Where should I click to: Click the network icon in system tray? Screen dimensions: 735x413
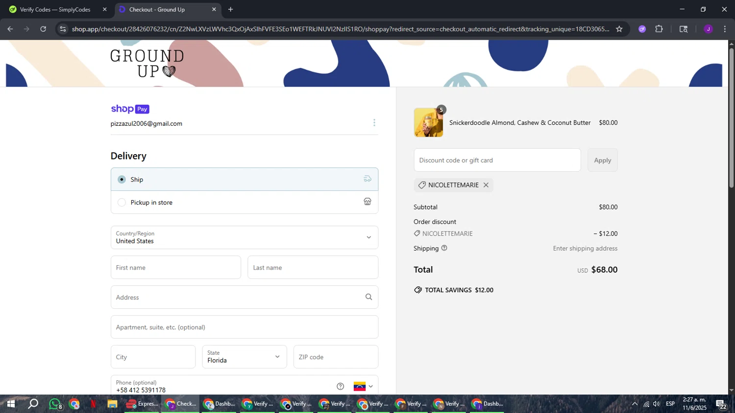[x=646, y=404]
